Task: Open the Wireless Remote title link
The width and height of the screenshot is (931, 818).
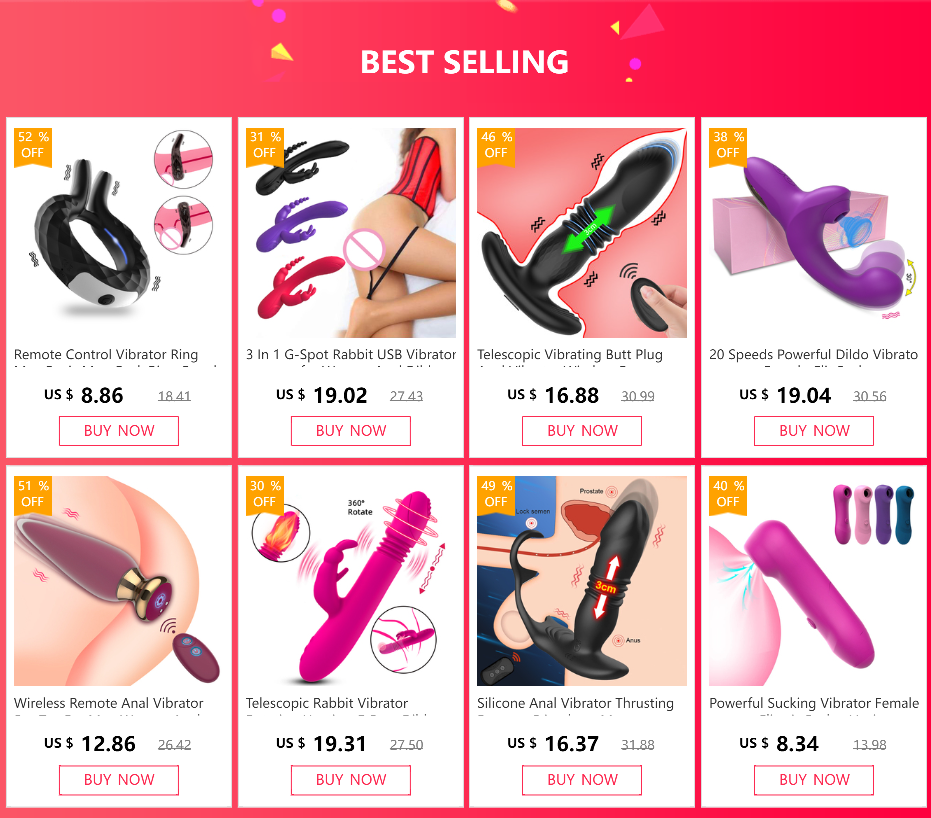Action: click(109, 703)
